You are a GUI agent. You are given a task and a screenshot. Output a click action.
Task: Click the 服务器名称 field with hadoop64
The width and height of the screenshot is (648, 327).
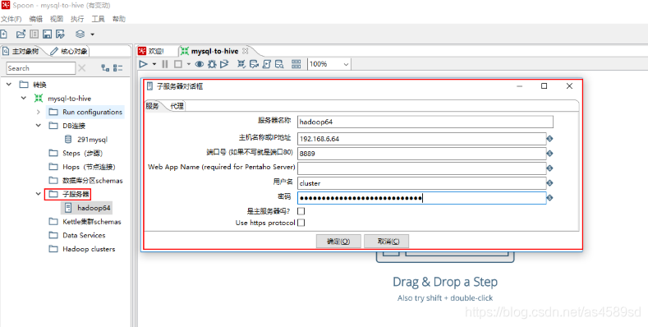(x=425, y=122)
